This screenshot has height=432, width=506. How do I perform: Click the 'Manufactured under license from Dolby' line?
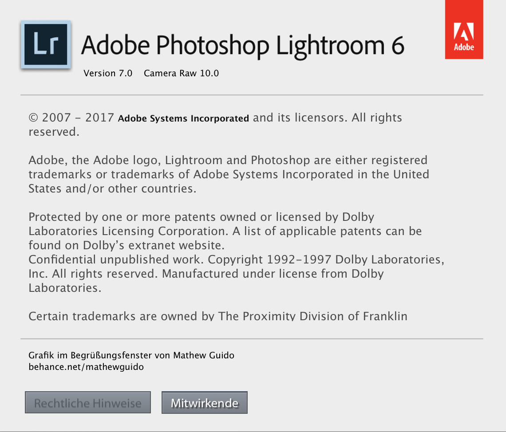273,274
